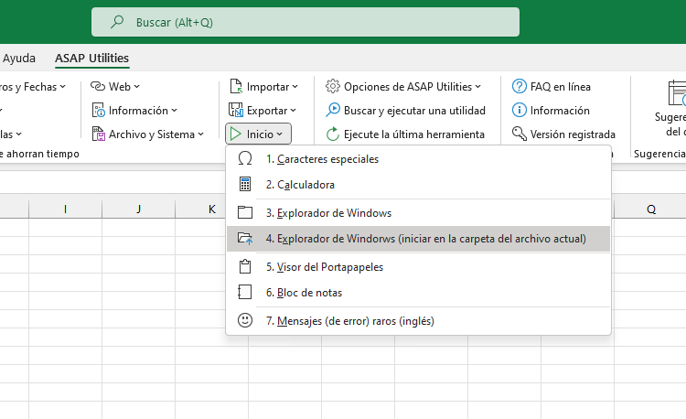Click the blue info circle icon
Screen dimensions: 686x419
coord(520,110)
